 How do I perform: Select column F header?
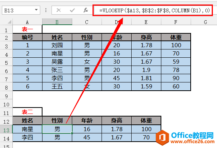176,22
